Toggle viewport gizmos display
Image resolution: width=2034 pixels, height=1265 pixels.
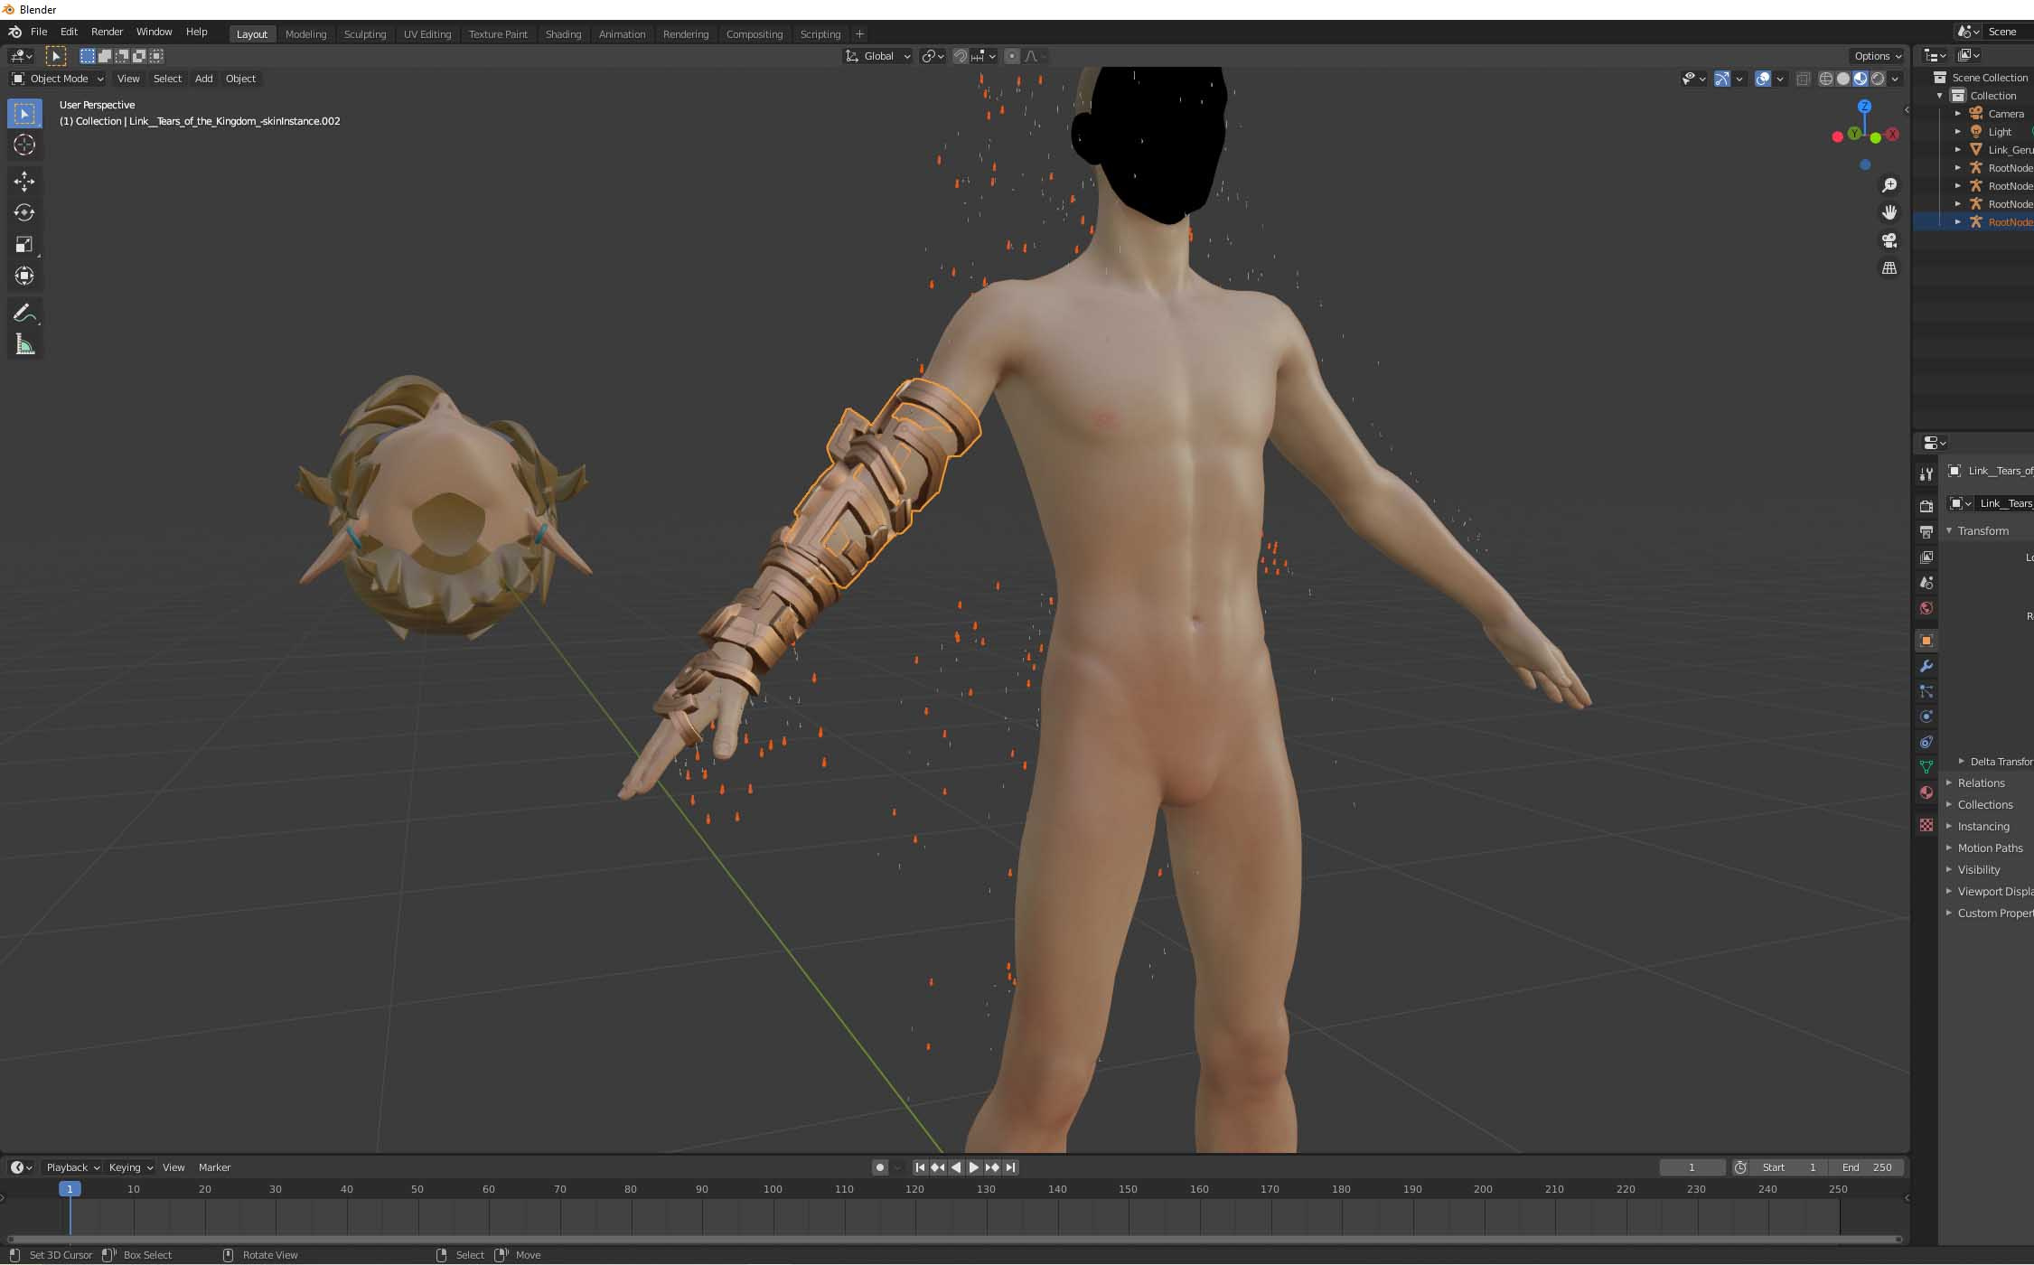[1722, 79]
